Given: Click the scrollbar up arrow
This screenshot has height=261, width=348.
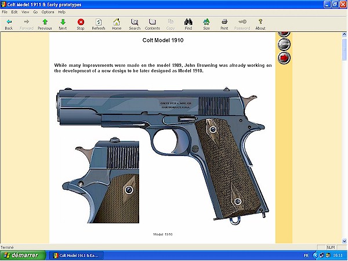Looking at the screenshot, I should 344,34.
